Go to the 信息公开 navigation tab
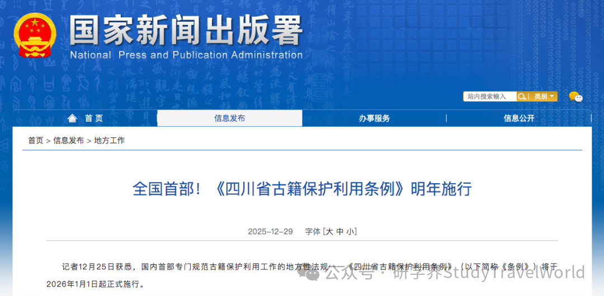The image size is (604, 296). 519,118
